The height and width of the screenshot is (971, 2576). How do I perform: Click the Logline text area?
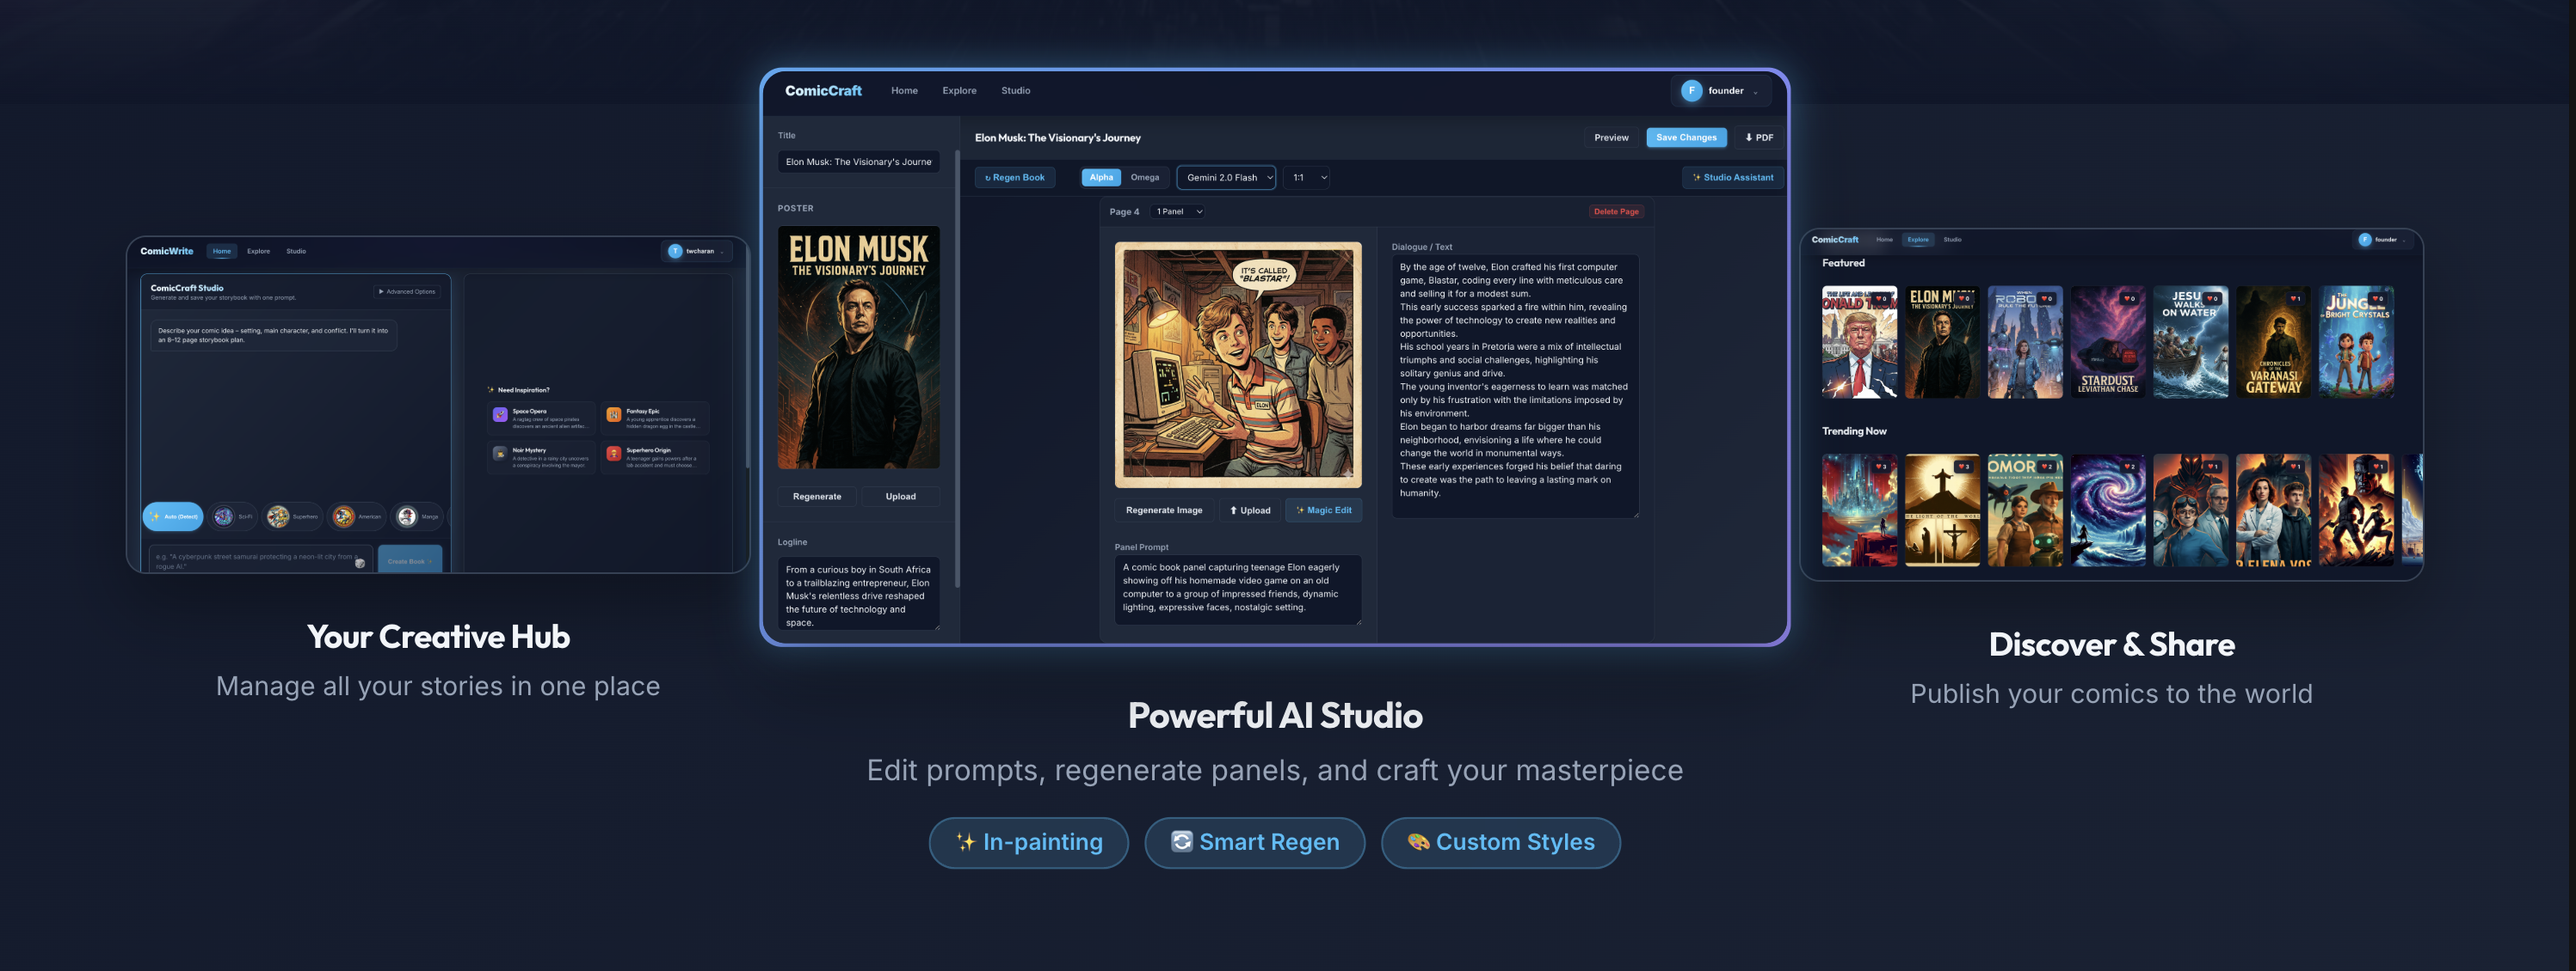858,595
